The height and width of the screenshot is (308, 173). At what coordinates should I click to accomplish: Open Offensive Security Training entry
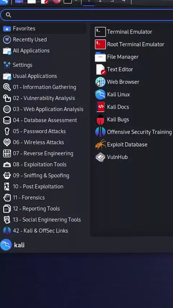point(133,132)
